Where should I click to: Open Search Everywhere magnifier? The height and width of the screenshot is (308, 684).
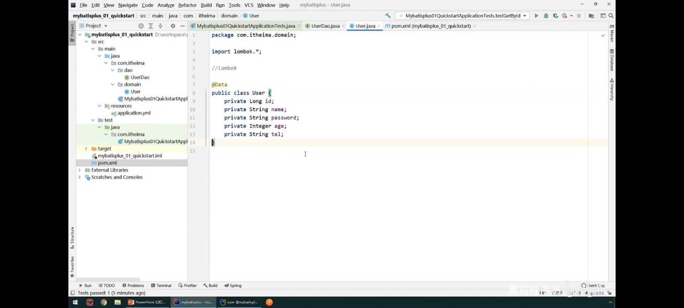[x=611, y=16]
